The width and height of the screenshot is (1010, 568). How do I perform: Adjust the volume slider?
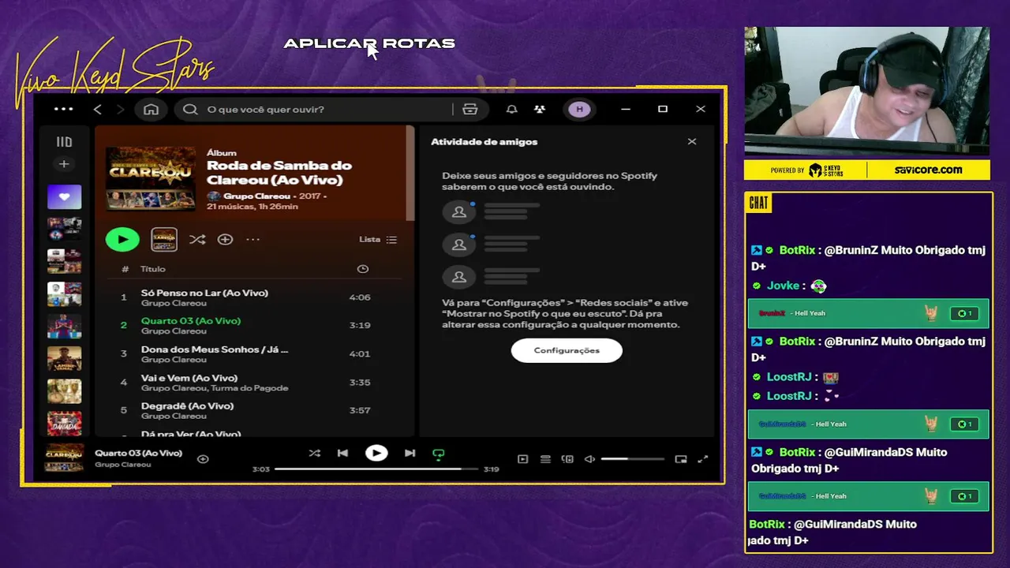pyautogui.click(x=633, y=459)
